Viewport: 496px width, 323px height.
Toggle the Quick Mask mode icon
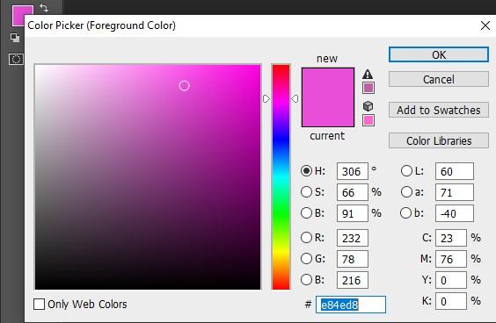pos(16,59)
